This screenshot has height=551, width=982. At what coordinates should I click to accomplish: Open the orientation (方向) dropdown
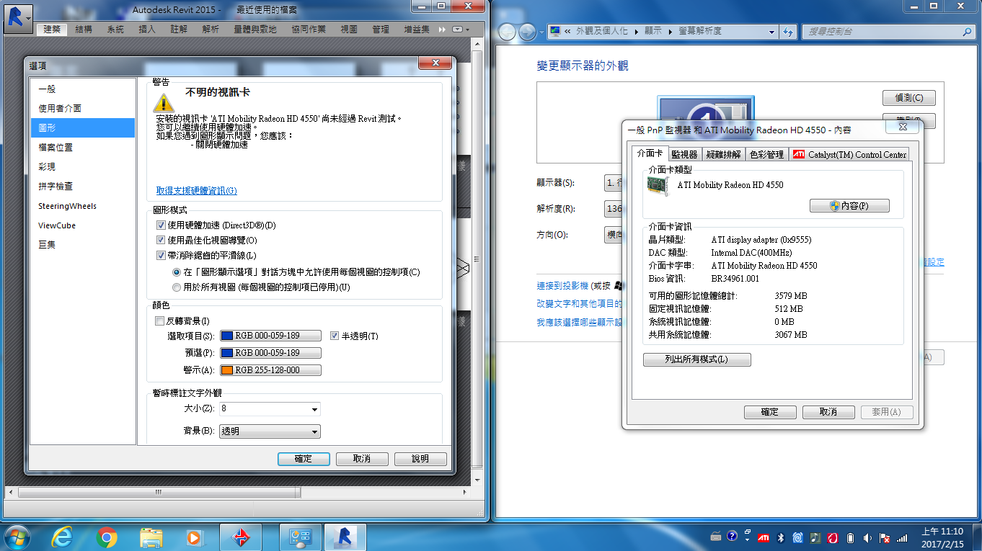pyautogui.click(x=614, y=235)
